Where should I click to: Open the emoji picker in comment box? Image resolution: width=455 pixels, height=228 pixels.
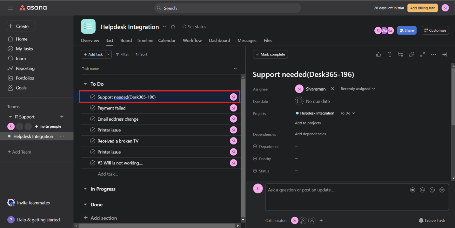432,190
